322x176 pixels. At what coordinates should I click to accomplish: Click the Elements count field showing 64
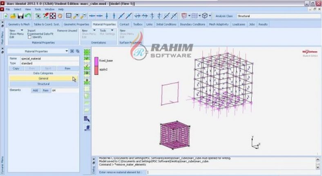coord(65,90)
